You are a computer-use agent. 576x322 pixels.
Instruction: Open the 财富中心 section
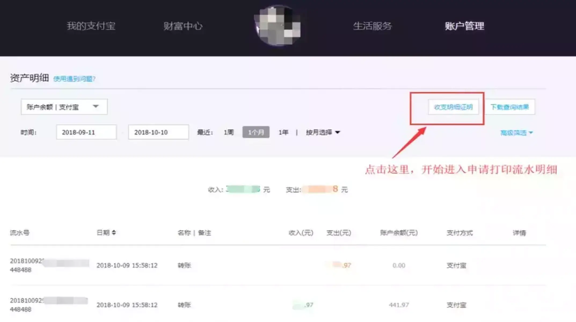183,26
